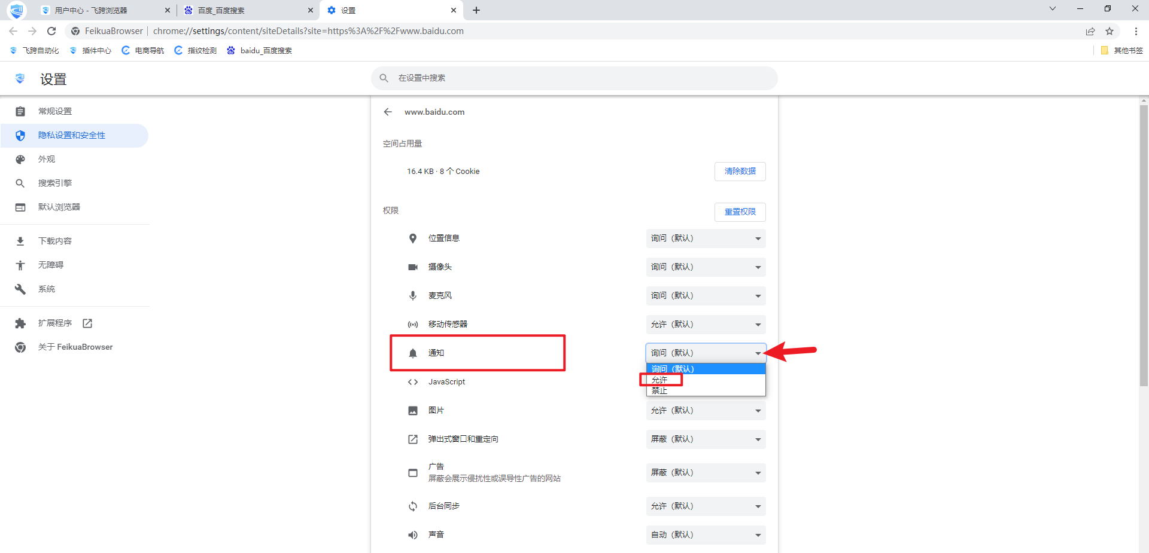Close the 设置 tab
The height and width of the screenshot is (553, 1149).
point(454,10)
